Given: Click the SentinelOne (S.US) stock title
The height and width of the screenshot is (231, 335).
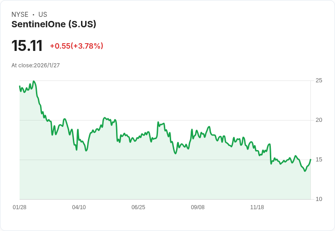Looking at the screenshot, I should pyautogui.click(x=54, y=25).
